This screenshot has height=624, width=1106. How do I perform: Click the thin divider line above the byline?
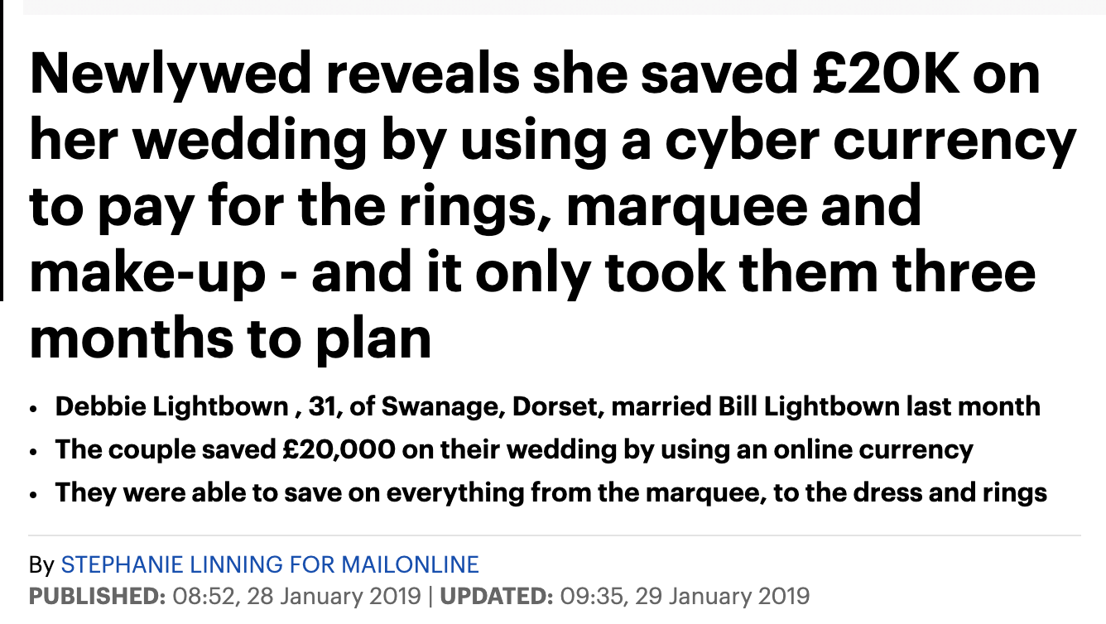[x=555, y=535]
